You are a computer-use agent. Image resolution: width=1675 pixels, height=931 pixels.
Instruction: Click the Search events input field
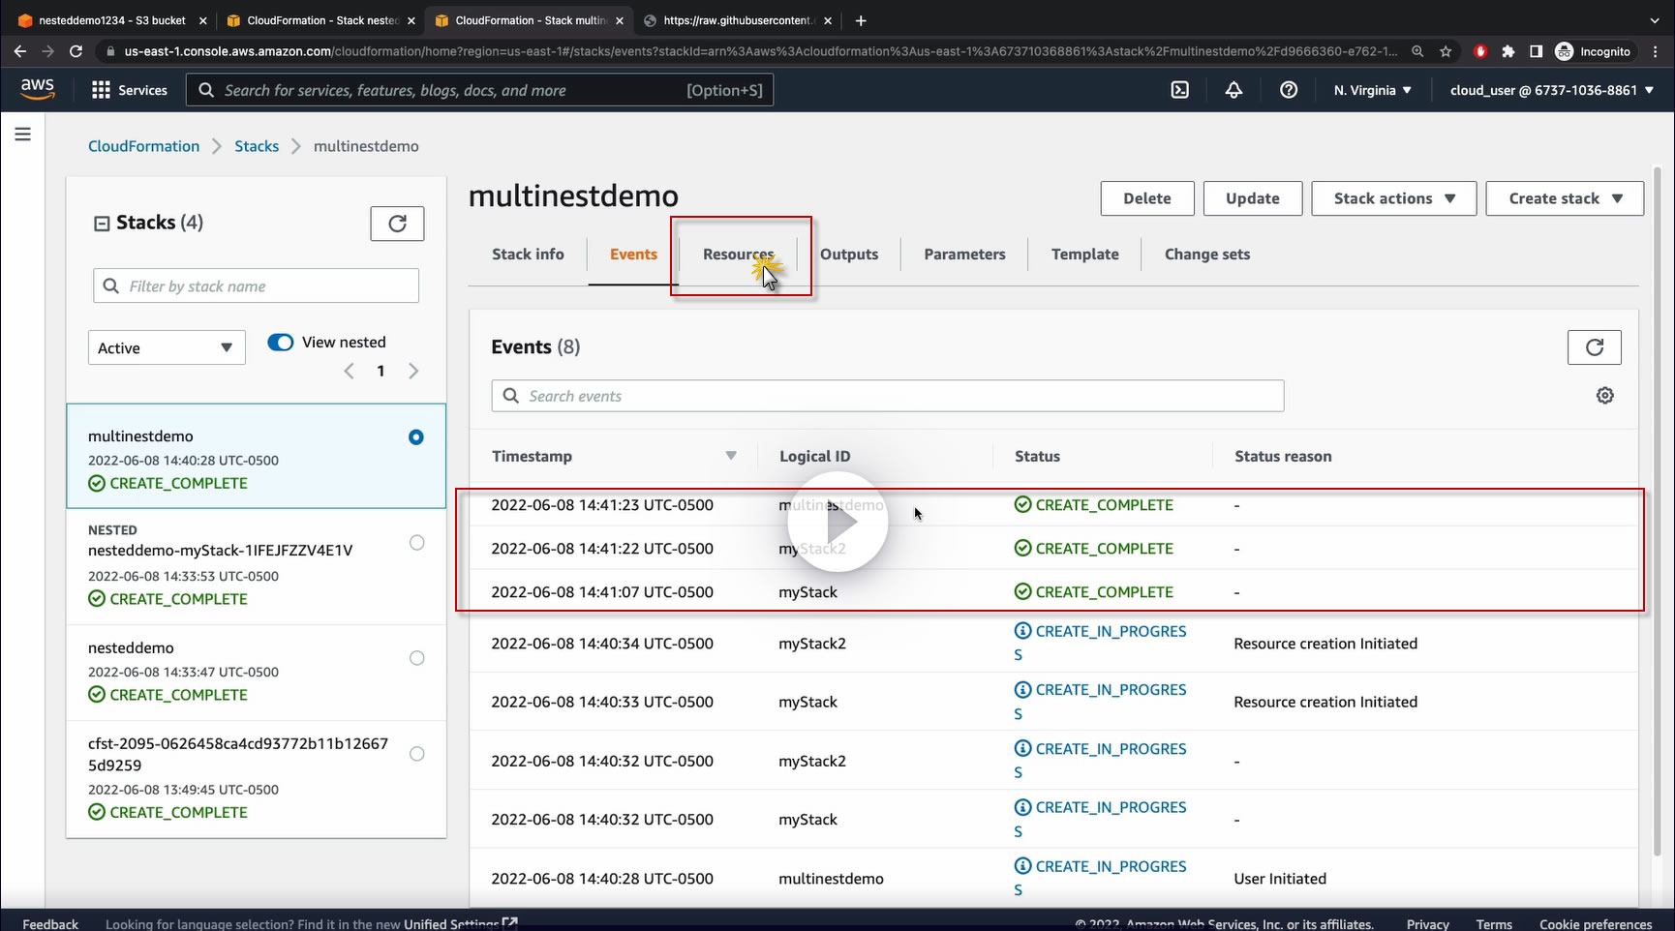tap(887, 396)
